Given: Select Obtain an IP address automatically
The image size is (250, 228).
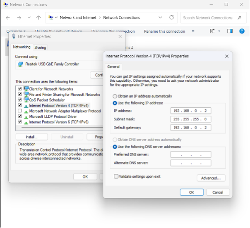Looking at the screenshot, I should pyautogui.click(x=115, y=96).
